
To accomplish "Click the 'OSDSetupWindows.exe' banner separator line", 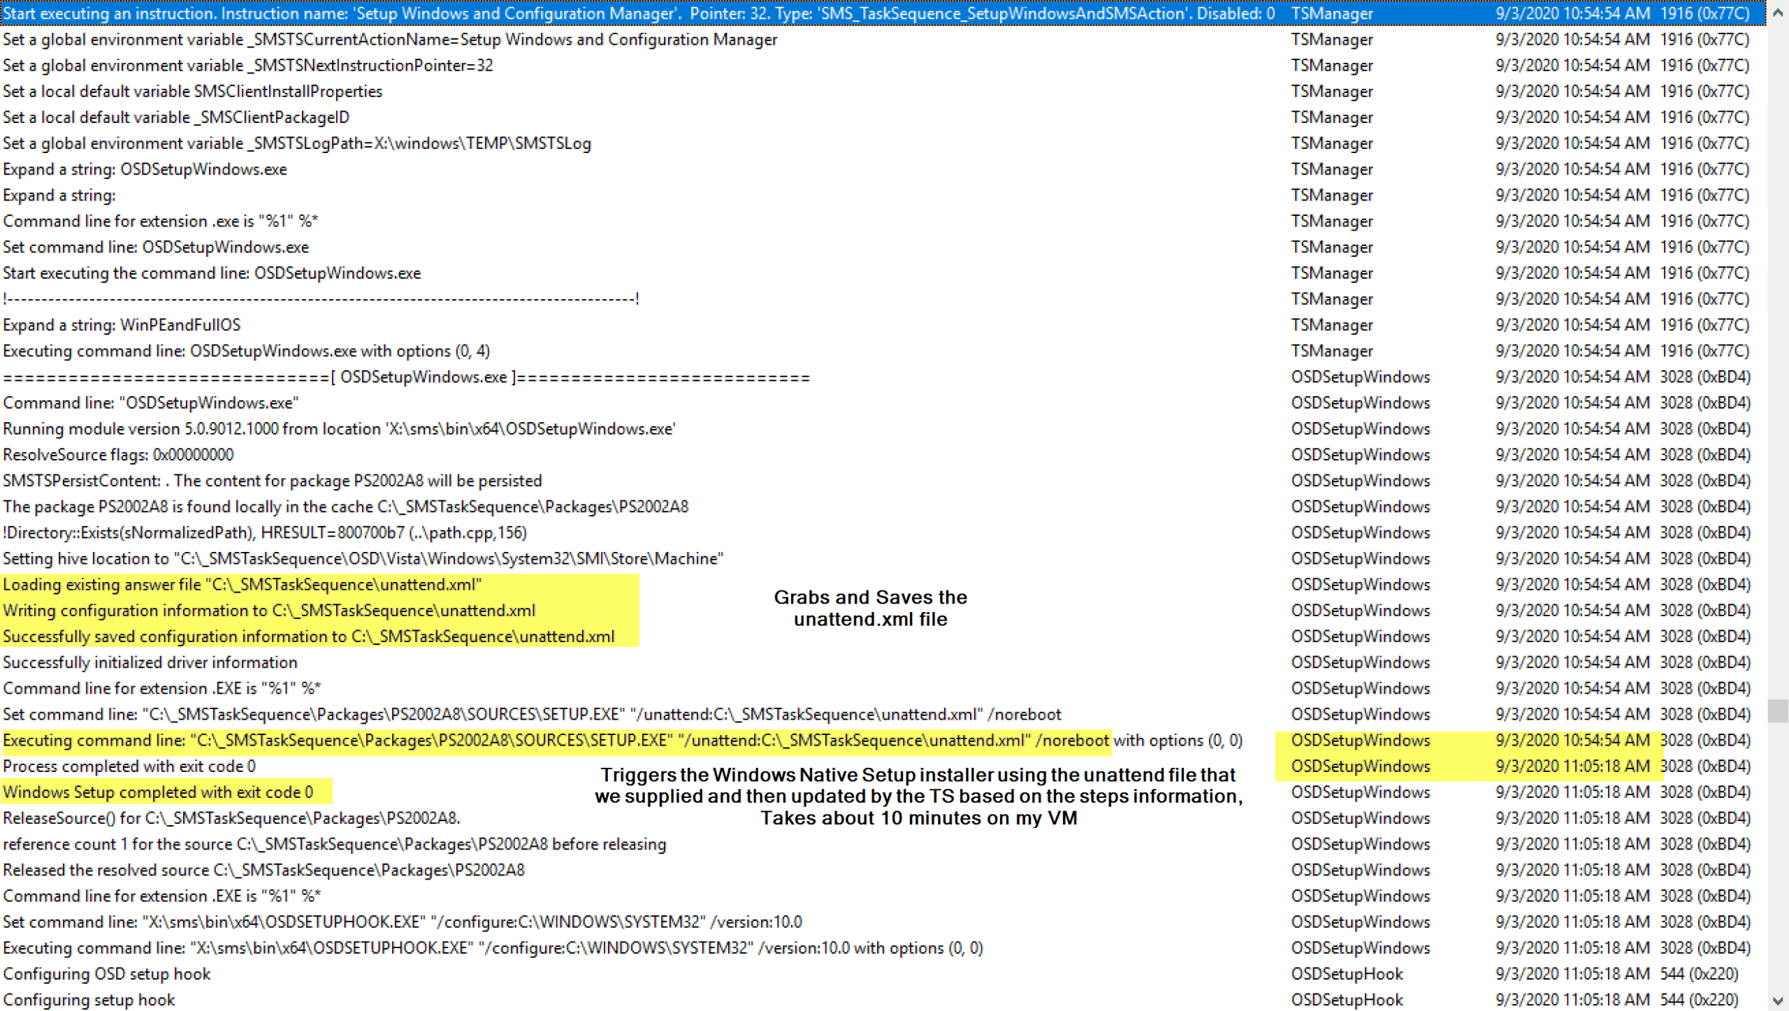I will pyautogui.click(x=405, y=377).
